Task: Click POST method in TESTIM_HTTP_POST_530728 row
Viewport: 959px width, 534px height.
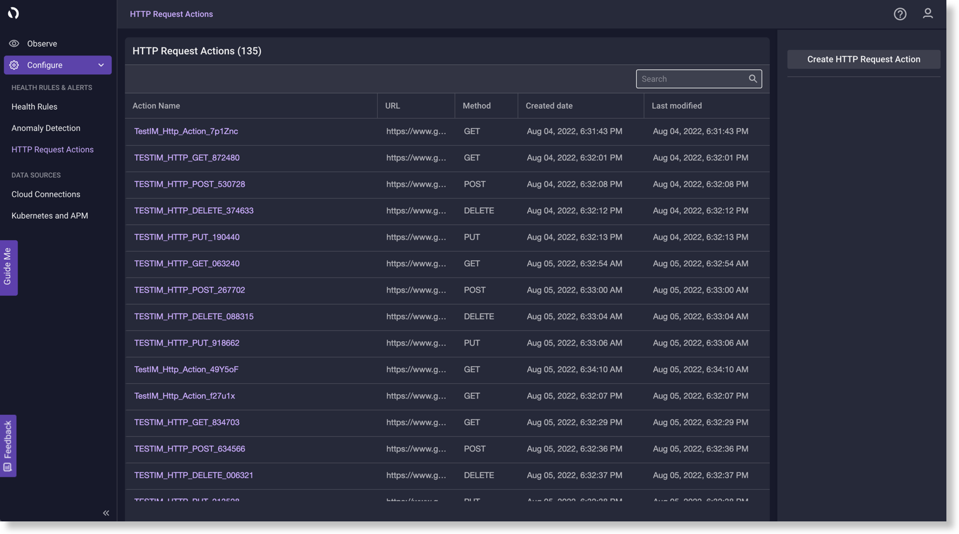Action: tap(475, 184)
